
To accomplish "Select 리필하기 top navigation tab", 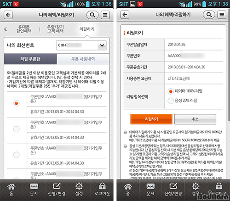I will (x=87, y=29).
